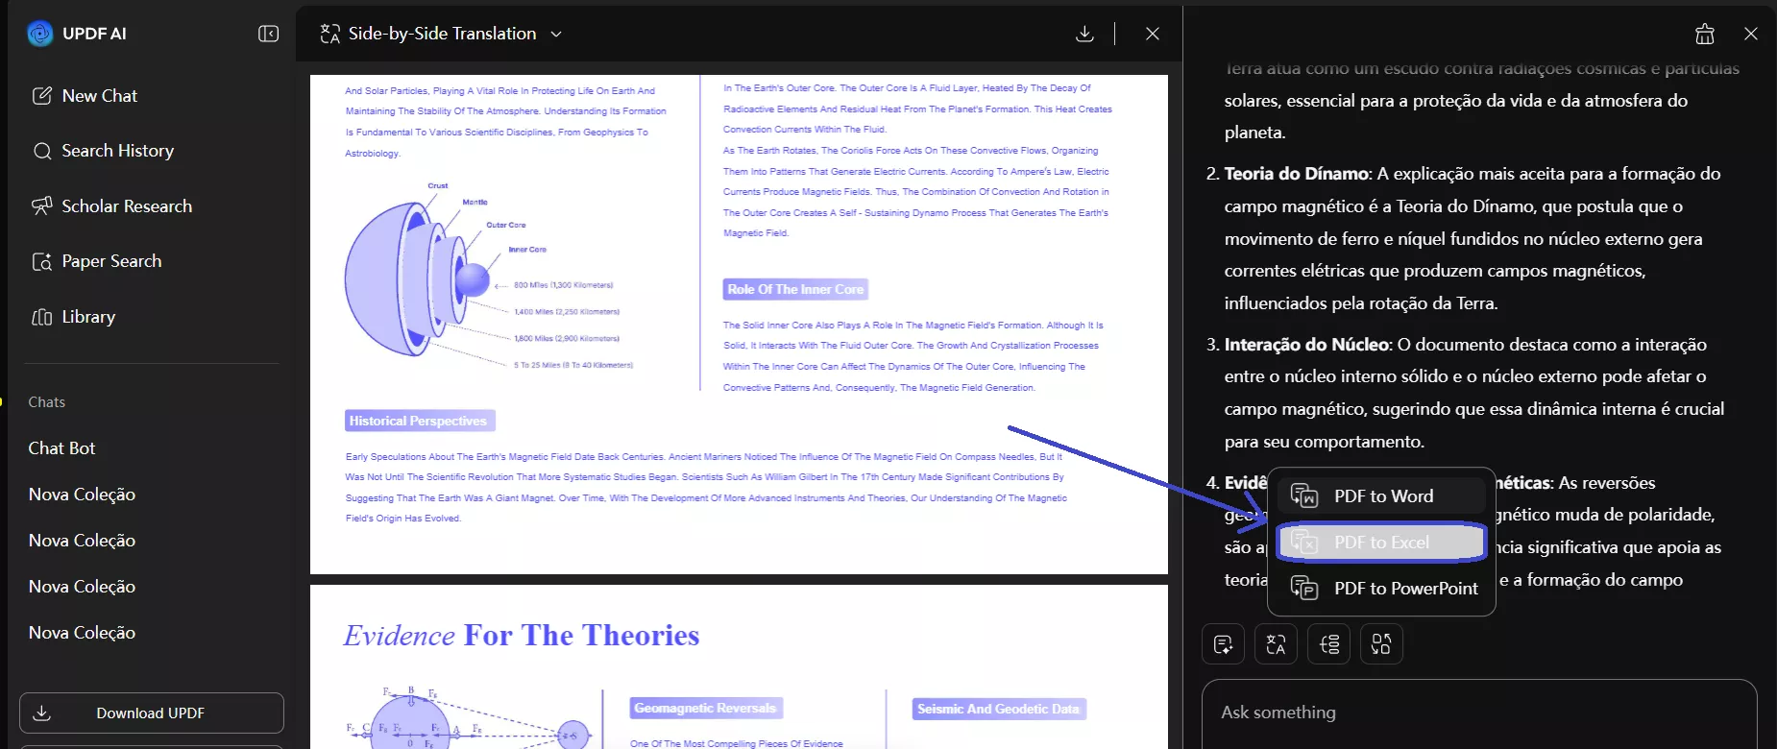Choose PDF to PowerPoint conversion
This screenshot has height=749, width=1777.
click(x=1381, y=589)
